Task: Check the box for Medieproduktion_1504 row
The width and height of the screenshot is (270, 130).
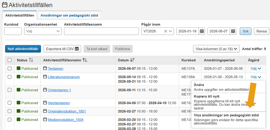Action: 10,119
